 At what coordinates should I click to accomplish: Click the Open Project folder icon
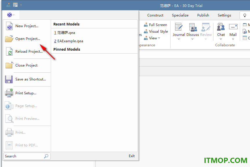[x=9, y=39]
